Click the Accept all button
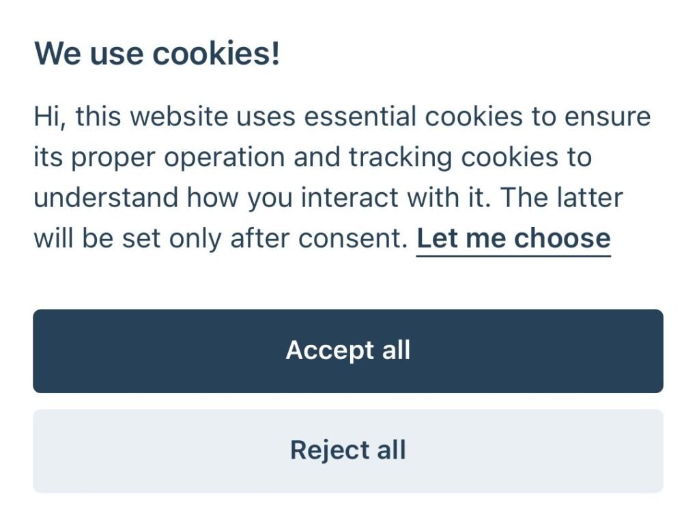 [x=348, y=351]
